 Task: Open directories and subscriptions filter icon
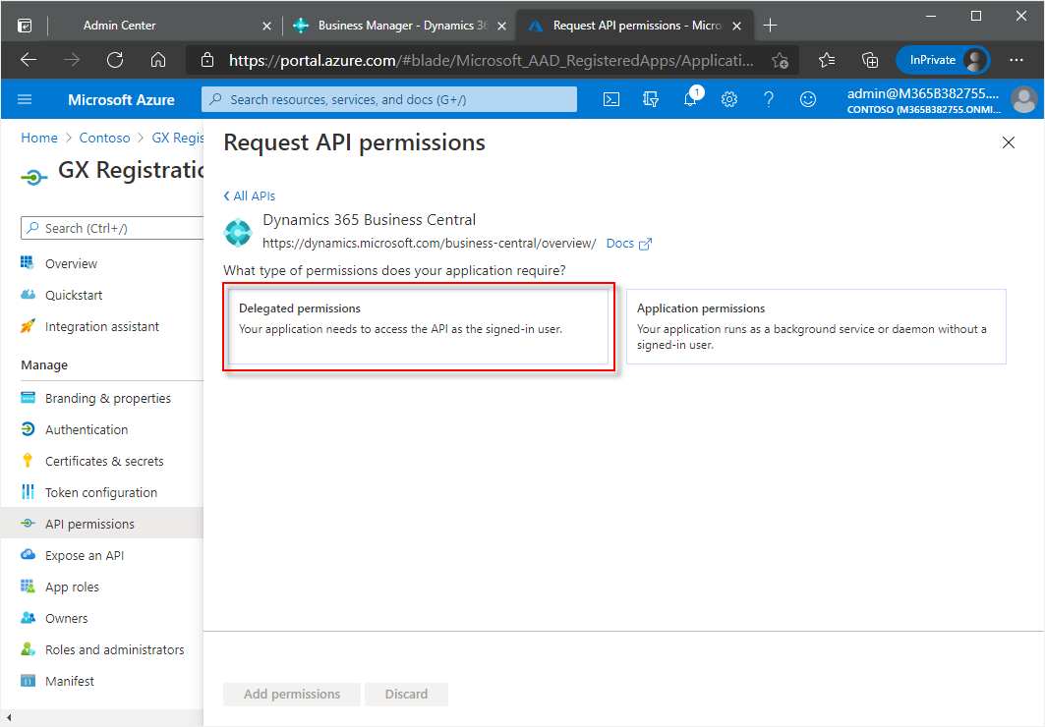click(651, 99)
